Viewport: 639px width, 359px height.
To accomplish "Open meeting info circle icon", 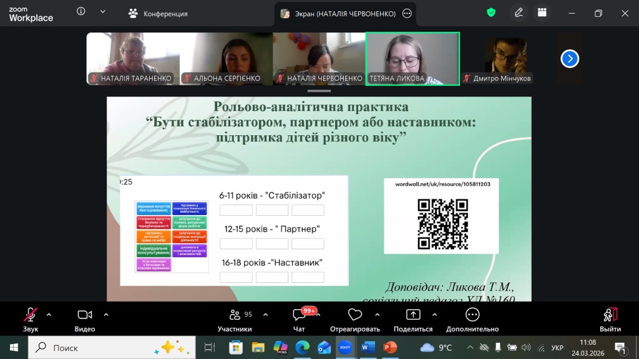I will coord(81,12).
